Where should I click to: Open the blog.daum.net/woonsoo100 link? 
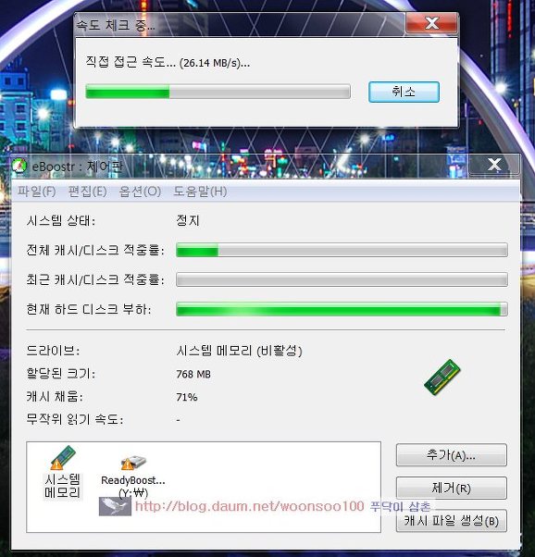[x=250, y=506]
